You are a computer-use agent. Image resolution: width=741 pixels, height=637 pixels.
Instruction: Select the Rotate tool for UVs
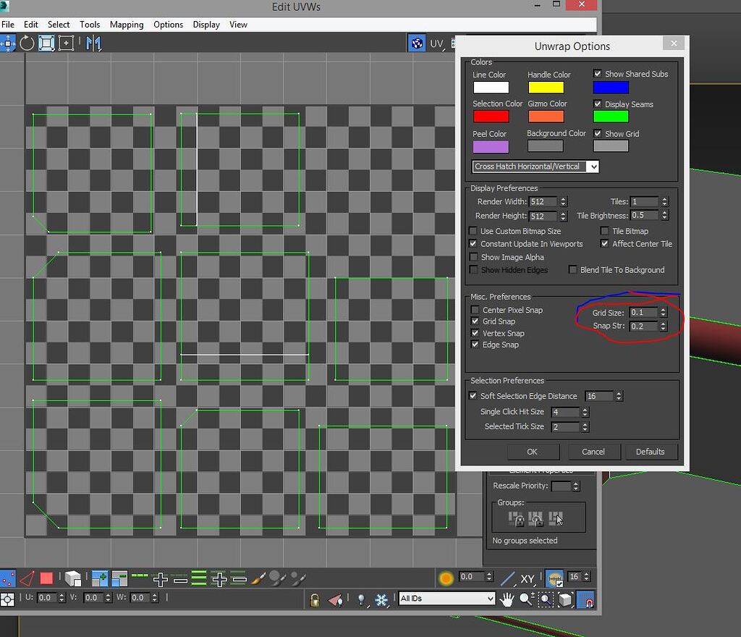tap(27, 43)
